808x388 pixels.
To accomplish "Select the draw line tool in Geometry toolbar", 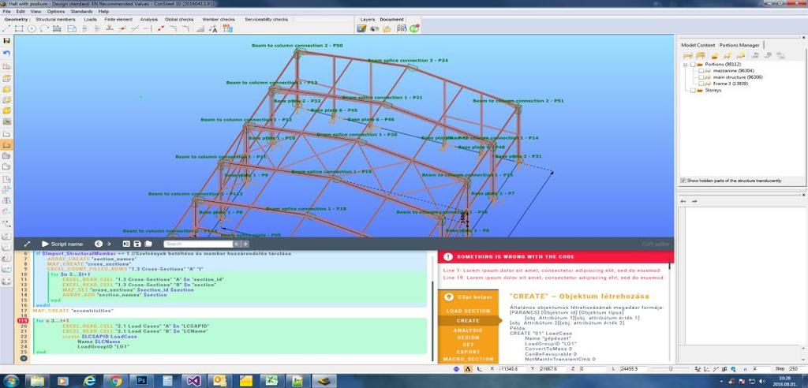I will 6,28.
